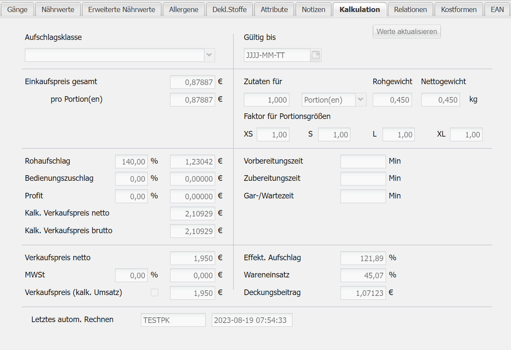Click the Gültig bis date field
The height and width of the screenshot is (350, 511).
point(277,55)
